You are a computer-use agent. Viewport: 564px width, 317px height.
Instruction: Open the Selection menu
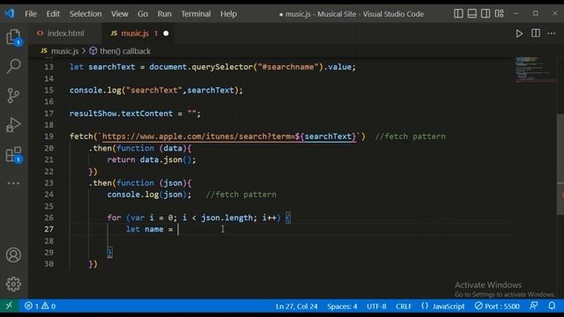[85, 14]
